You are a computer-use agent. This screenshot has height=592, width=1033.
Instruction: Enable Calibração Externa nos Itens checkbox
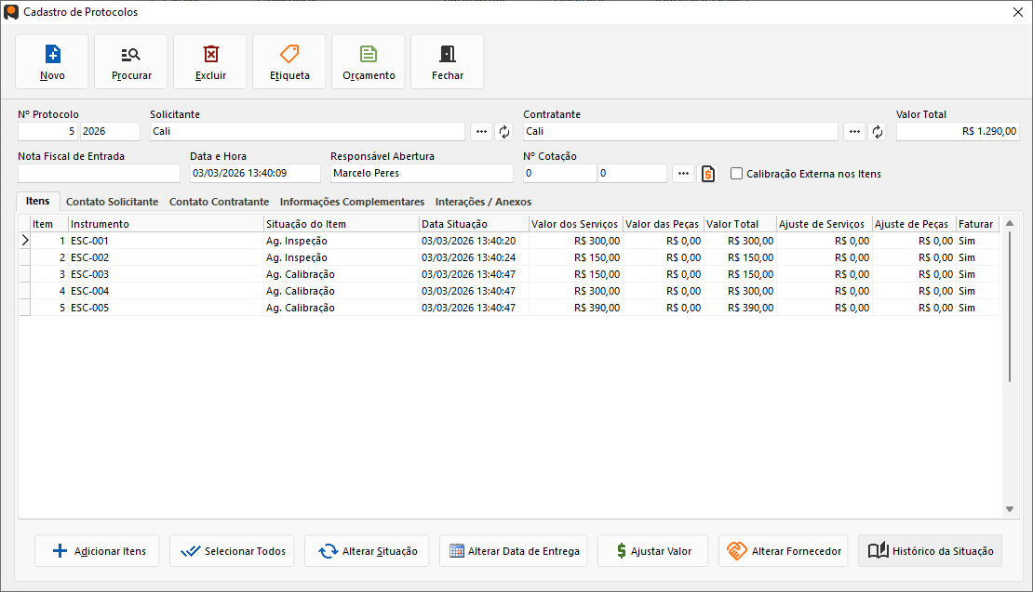(x=737, y=174)
